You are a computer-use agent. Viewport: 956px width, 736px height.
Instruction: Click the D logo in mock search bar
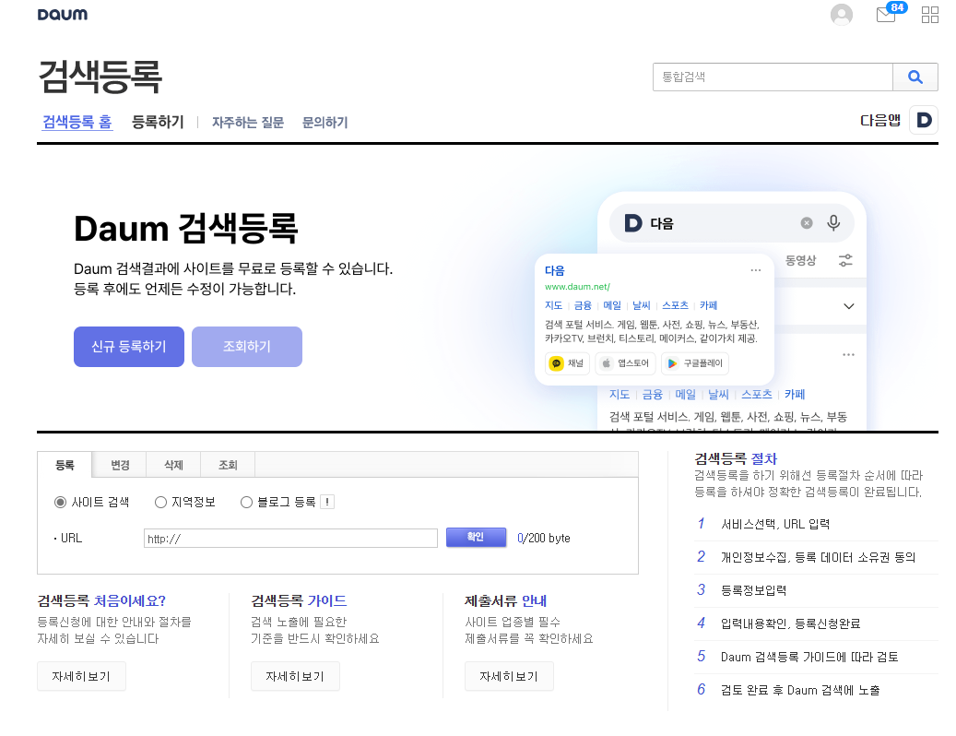(632, 223)
